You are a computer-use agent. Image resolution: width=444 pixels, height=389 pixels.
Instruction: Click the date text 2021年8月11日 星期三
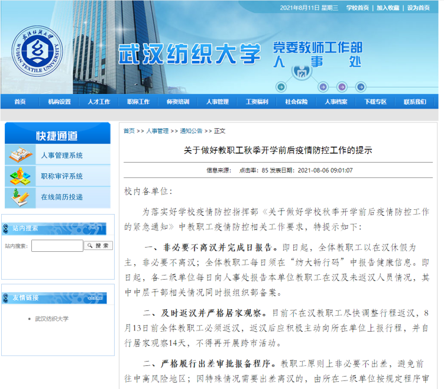[309, 8]
